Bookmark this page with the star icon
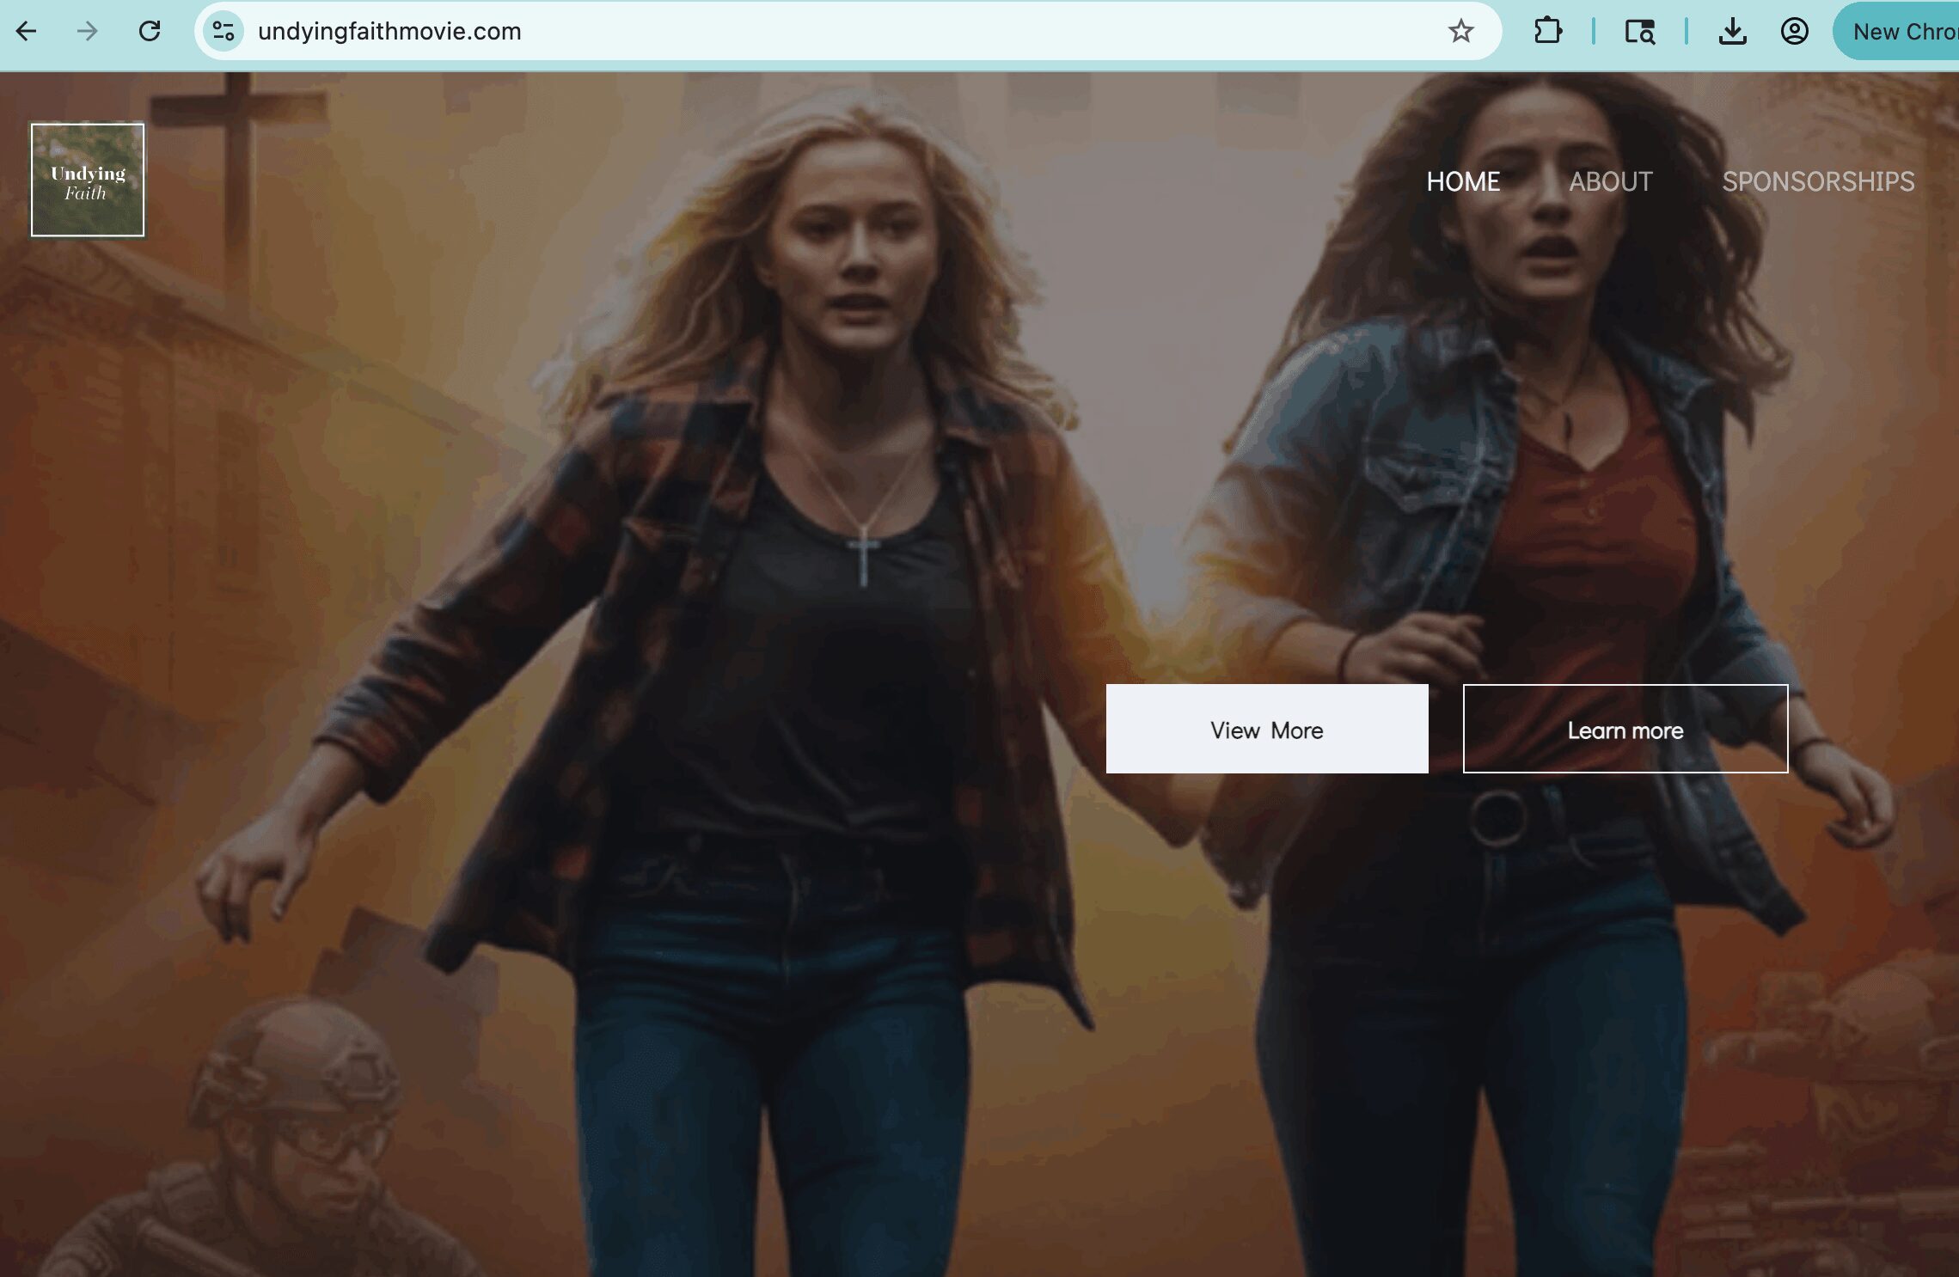 click(x=1460, y=32)
